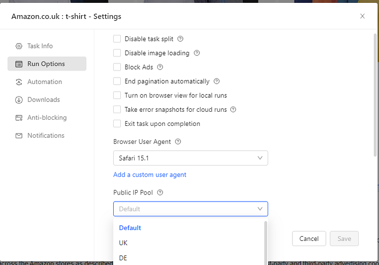379x265 pixels.
Task: Switch to the Anti-blocking section
Action: [x=47, y=117]
